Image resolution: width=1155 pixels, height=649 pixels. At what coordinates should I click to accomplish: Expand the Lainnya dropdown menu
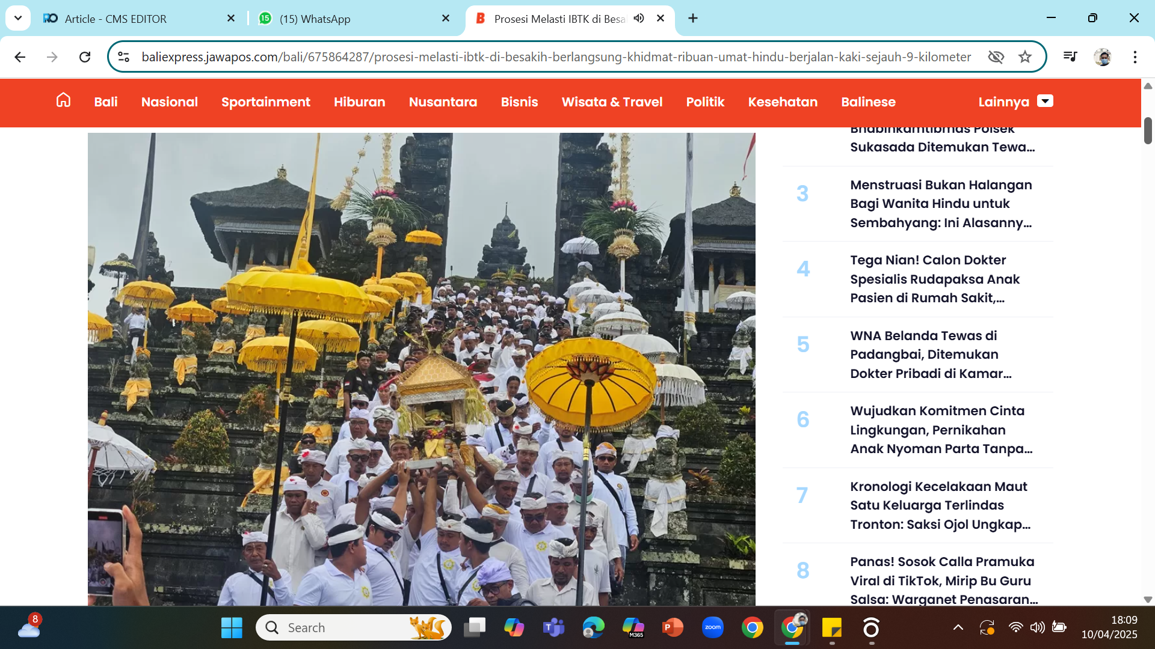click(1015, 102)
